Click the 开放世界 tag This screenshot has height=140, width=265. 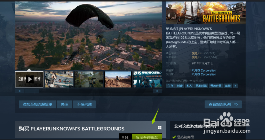click(x=216, y=86)
